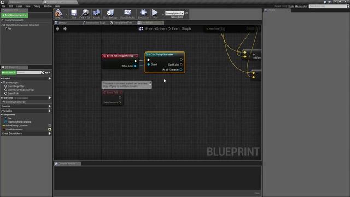
Task: Open the Window menu
Action: click(x=48, y=6)
